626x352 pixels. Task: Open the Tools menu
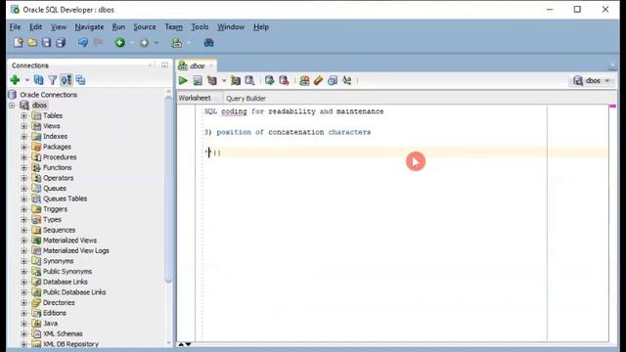click(x=200, y=26)
